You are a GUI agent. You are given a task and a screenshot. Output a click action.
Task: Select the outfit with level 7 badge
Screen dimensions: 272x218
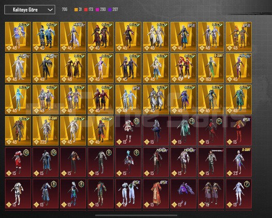[239, 194]
